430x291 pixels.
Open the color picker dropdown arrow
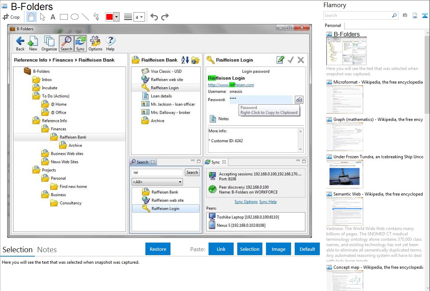tap(116, 17)
